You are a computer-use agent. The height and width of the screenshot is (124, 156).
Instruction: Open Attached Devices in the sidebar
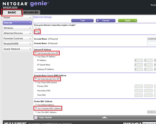(x=17, y=33)
